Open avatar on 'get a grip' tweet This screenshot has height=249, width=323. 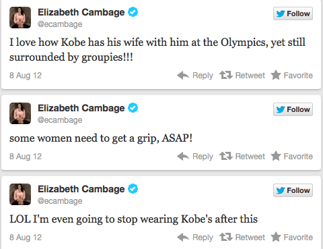20,113
